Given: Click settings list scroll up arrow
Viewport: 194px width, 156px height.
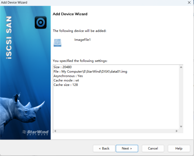Looking at the screenshot, I should (x=181, y=67).
